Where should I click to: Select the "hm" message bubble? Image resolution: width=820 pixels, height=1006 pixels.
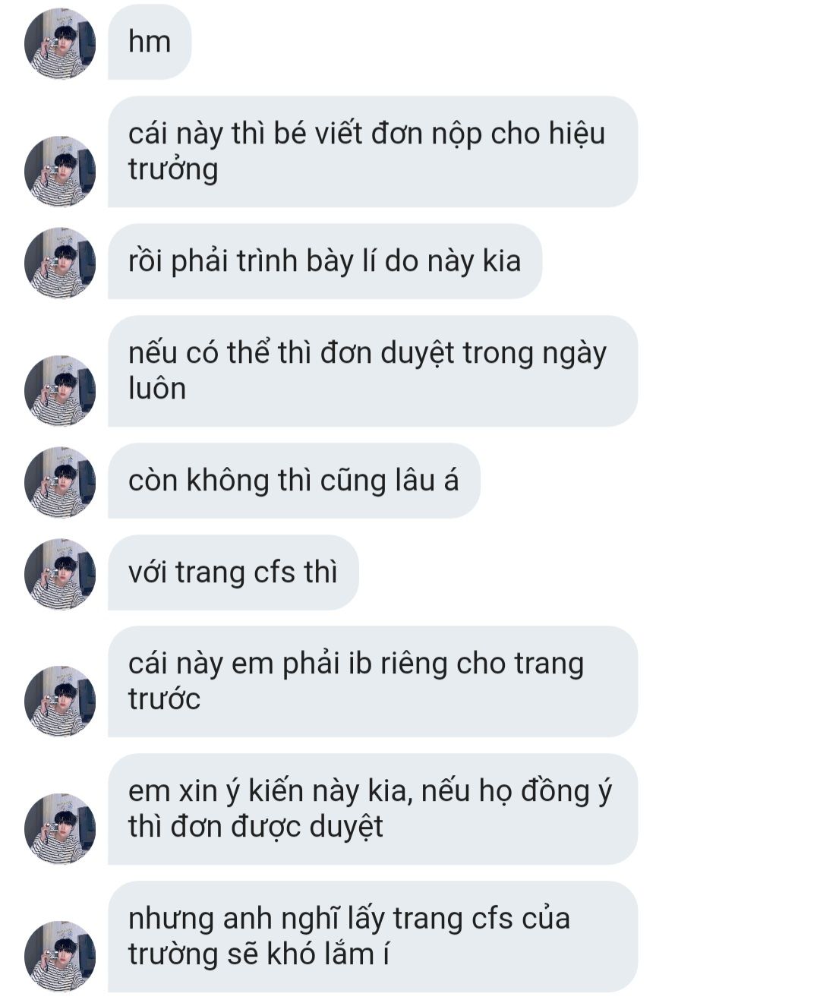[x=150, y=42]
